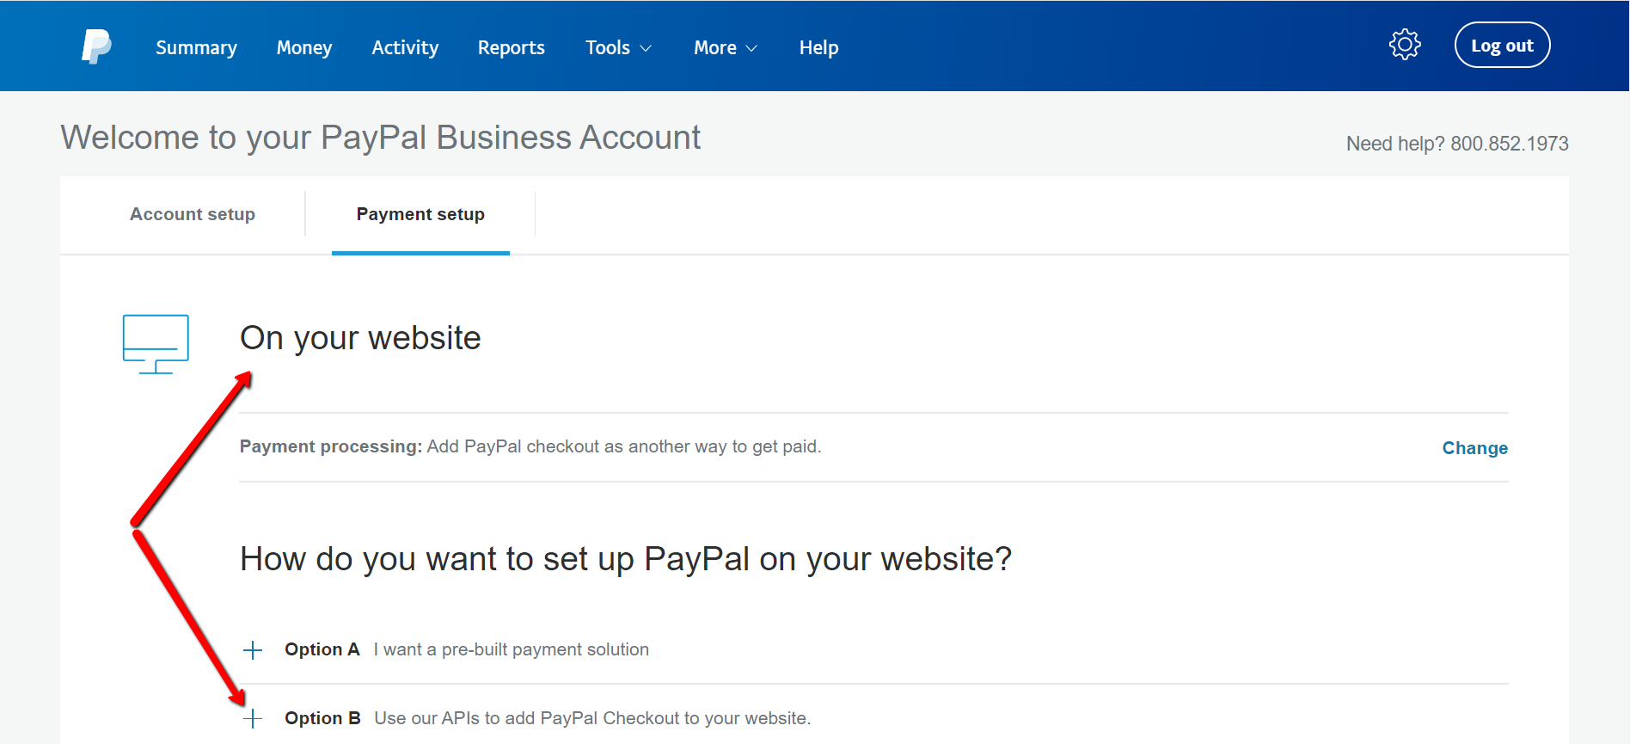
Task: Click the PayPal logo icon
Action: 96,46
